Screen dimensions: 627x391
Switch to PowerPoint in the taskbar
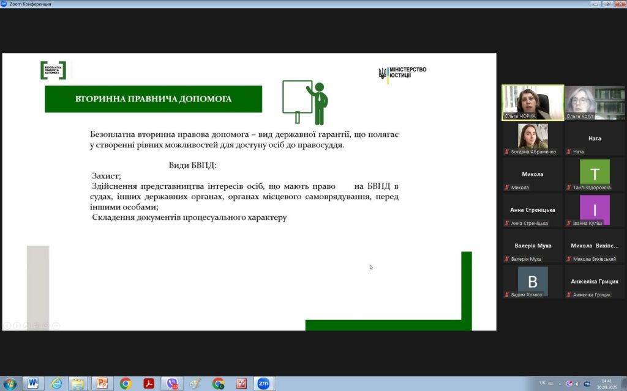click(x=102, y=383)
